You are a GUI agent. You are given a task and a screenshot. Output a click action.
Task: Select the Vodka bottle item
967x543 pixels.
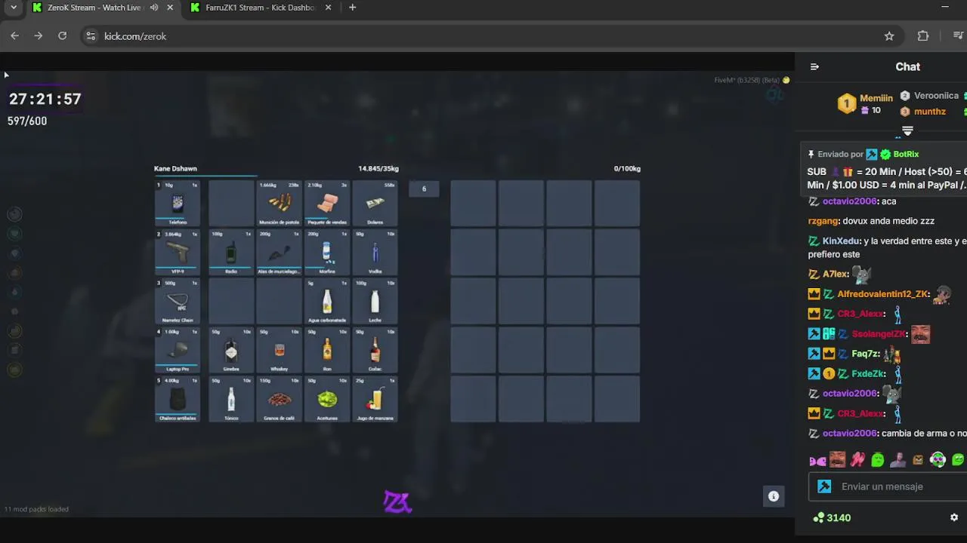[375, 253]
